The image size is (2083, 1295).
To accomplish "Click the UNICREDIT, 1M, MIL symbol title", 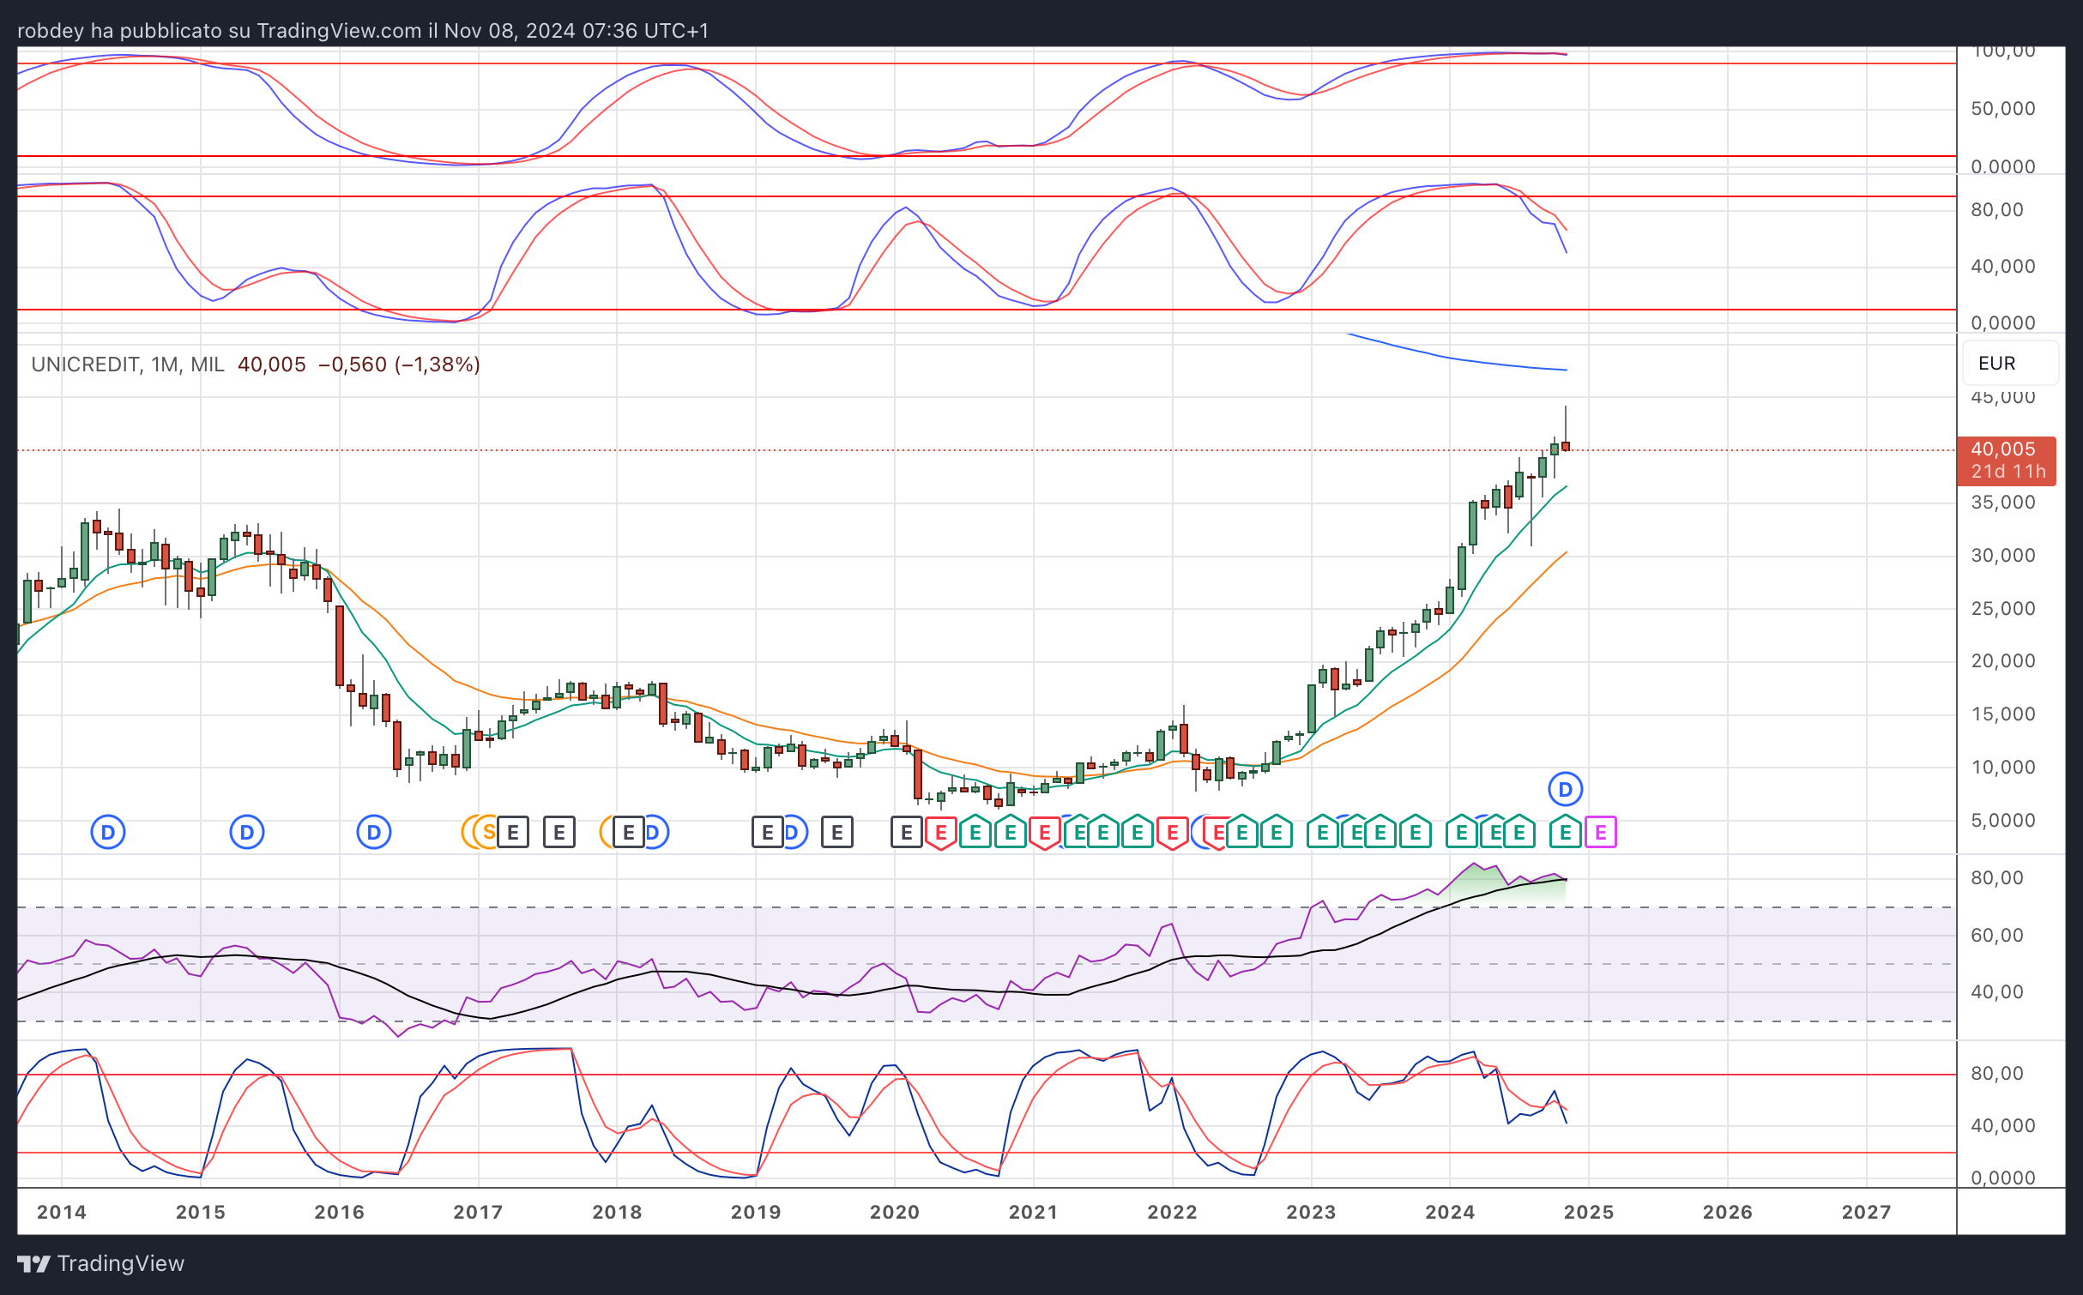I will [128, 364].
